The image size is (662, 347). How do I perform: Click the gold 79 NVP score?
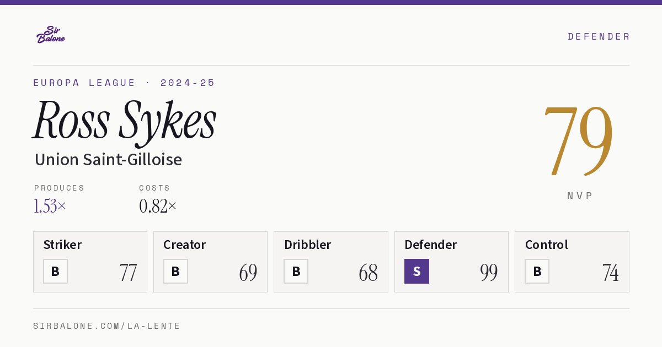click(x=578, y=140)
